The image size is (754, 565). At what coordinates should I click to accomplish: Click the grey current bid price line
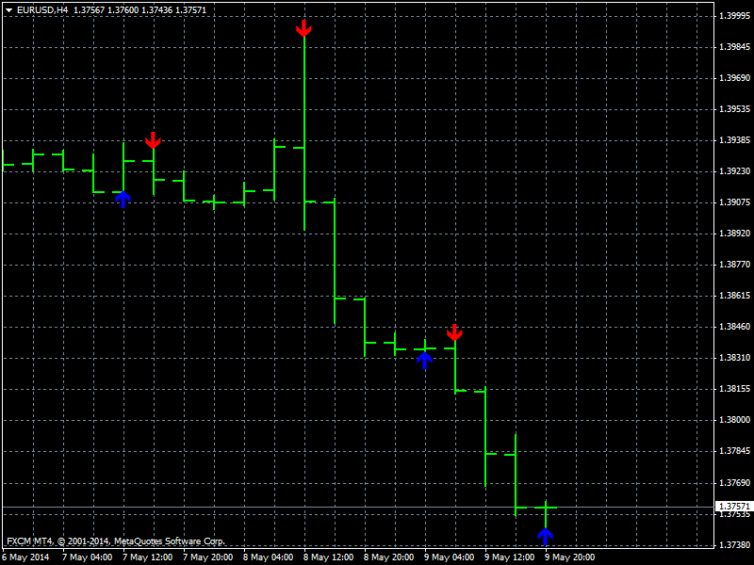358,507
